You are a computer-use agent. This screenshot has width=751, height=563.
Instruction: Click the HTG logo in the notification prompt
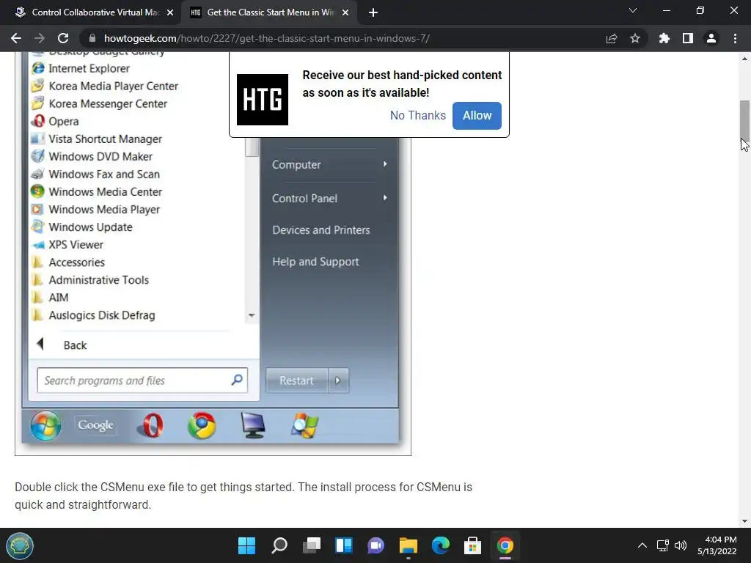pos(263,100)
